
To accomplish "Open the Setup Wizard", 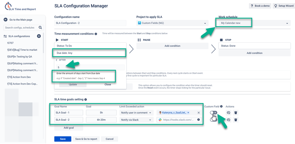I will click(x=284, y=6).
